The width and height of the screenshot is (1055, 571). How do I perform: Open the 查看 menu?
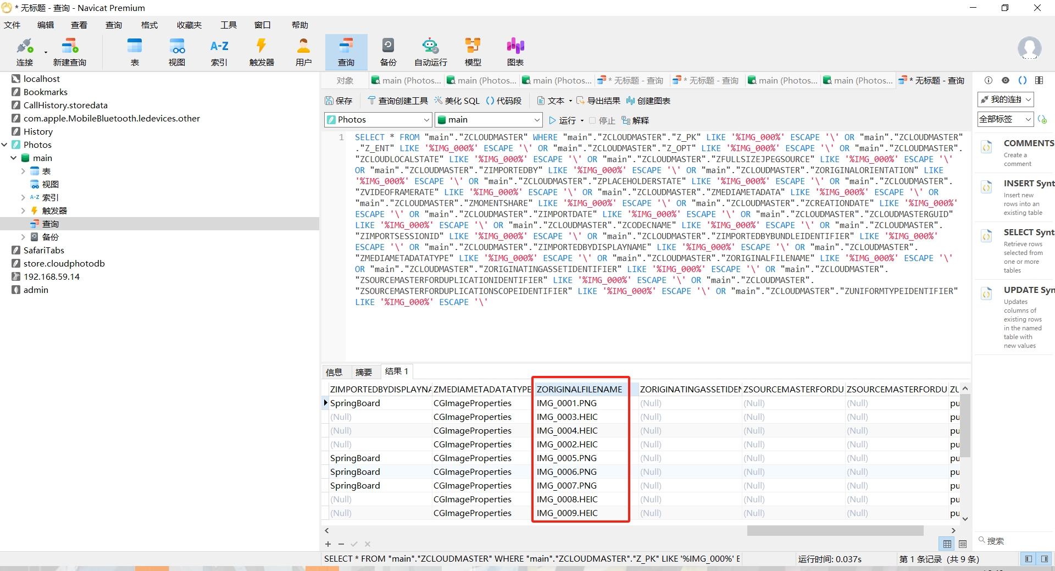(79, 25)
